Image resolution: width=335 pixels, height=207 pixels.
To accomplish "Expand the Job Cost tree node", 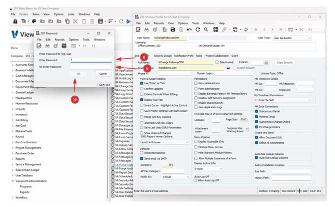I will 13,126.
